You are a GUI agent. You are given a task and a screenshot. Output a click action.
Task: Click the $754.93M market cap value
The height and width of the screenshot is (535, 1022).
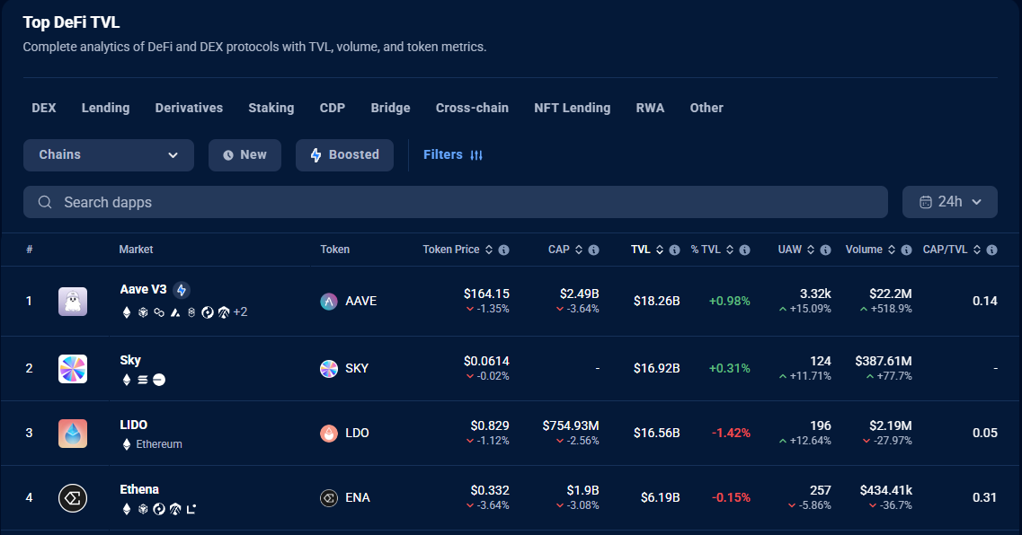[570, 425]
